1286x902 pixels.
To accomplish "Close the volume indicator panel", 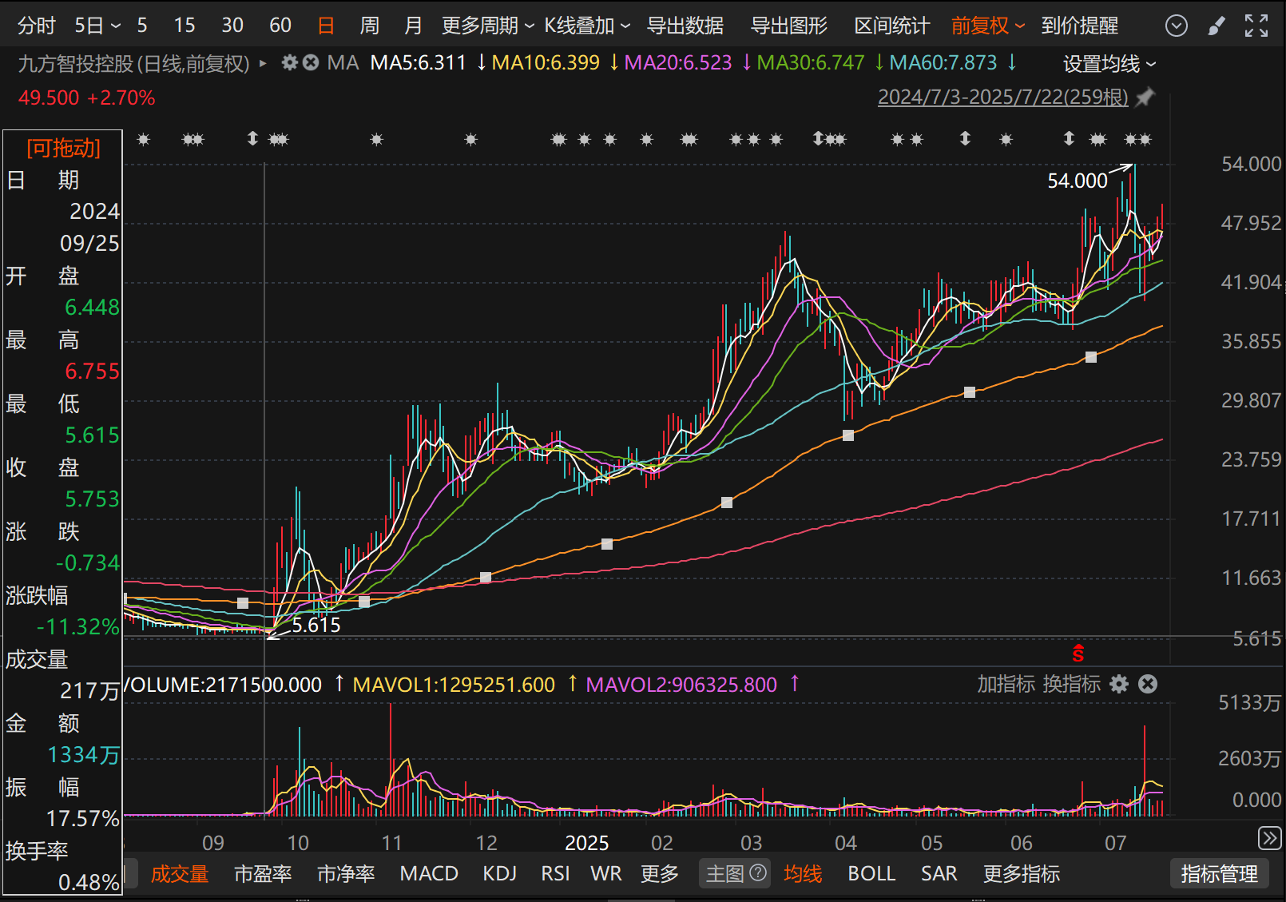I will 1148,684.
